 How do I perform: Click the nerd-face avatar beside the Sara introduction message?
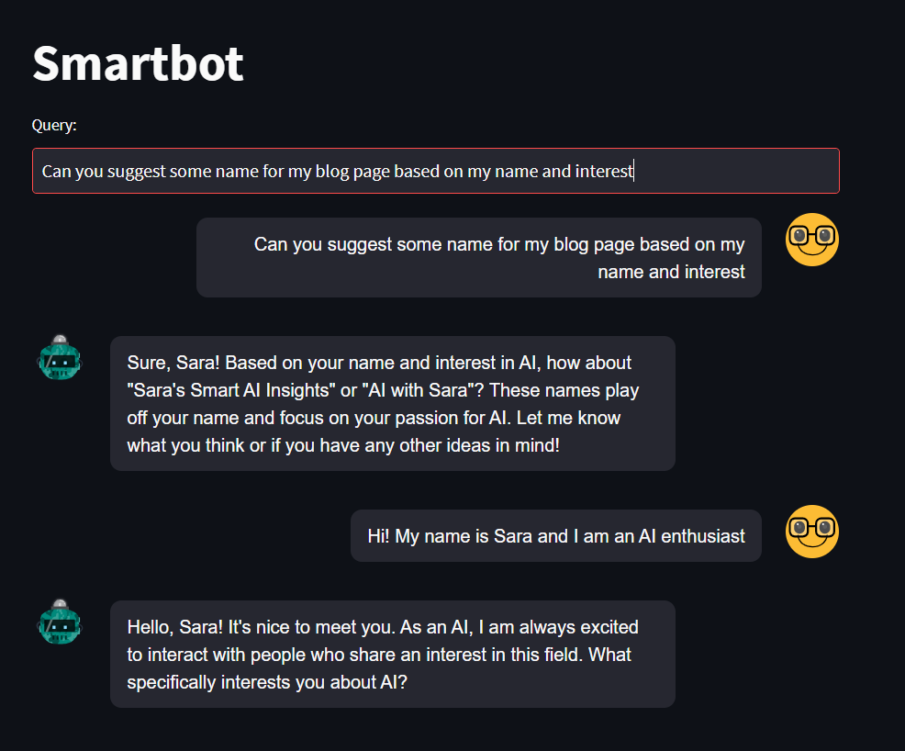tap(811, 531)
